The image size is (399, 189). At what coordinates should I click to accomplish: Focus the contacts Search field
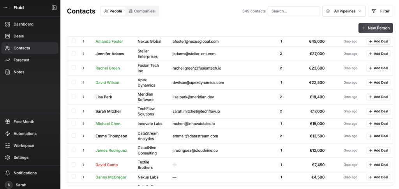click(x=293, y=11)
